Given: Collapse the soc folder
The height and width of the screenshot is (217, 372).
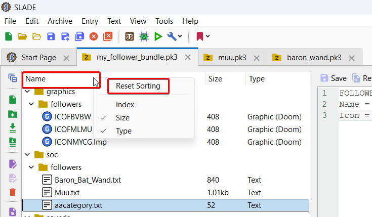Looking at the screenshot, I should click(27, 155).
